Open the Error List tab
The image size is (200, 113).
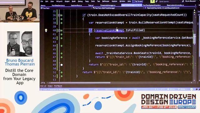tap(43, 86)
